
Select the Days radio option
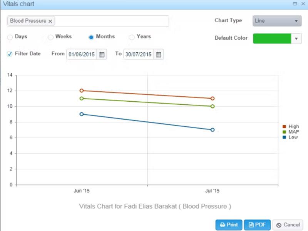pos(10,37)
